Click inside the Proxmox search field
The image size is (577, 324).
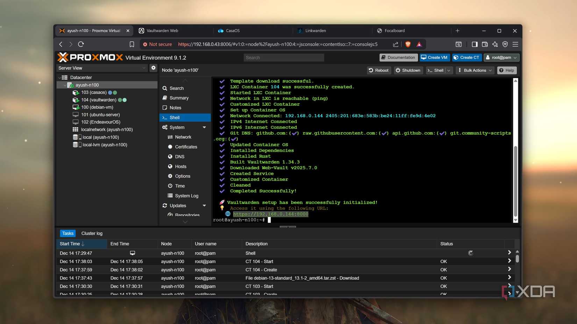283,57
